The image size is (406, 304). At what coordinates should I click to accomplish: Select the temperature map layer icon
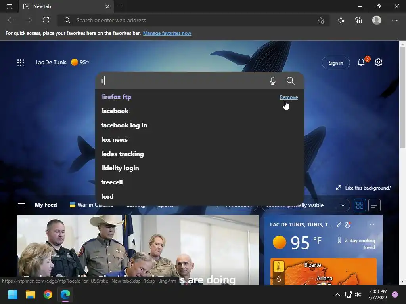click(x=279, y=266)
